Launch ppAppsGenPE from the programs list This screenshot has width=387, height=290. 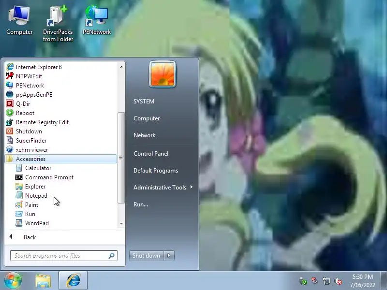pyautogui.click(x=61, y=95)
